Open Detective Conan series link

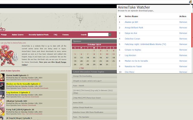pos(132,39)
